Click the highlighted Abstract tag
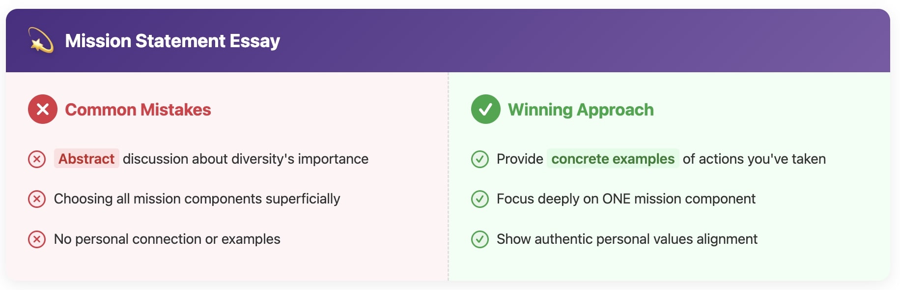Viewport: 900px width, 290px height. coord(86,159)
